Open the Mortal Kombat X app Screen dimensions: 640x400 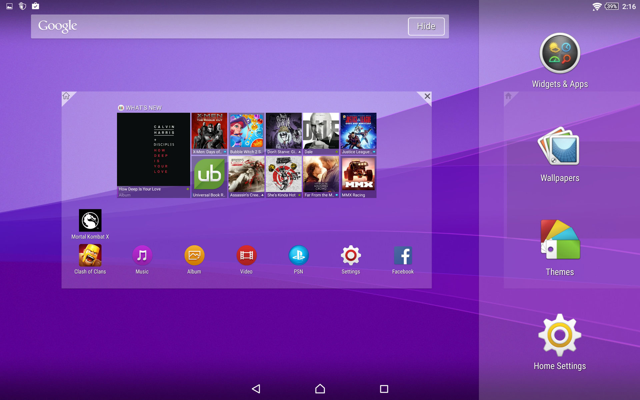[90, 221]
